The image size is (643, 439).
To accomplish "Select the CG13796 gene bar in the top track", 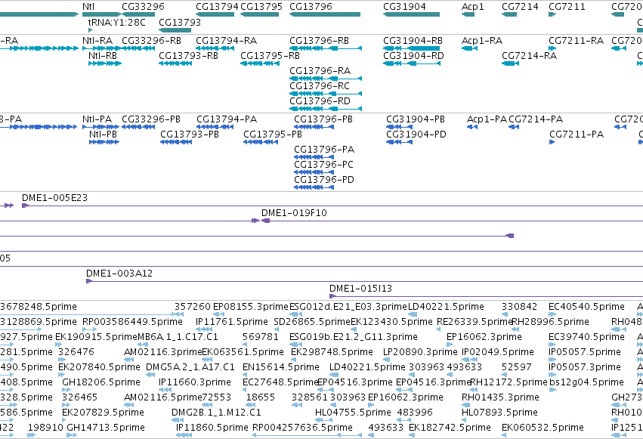I will (x=325, y=14).
